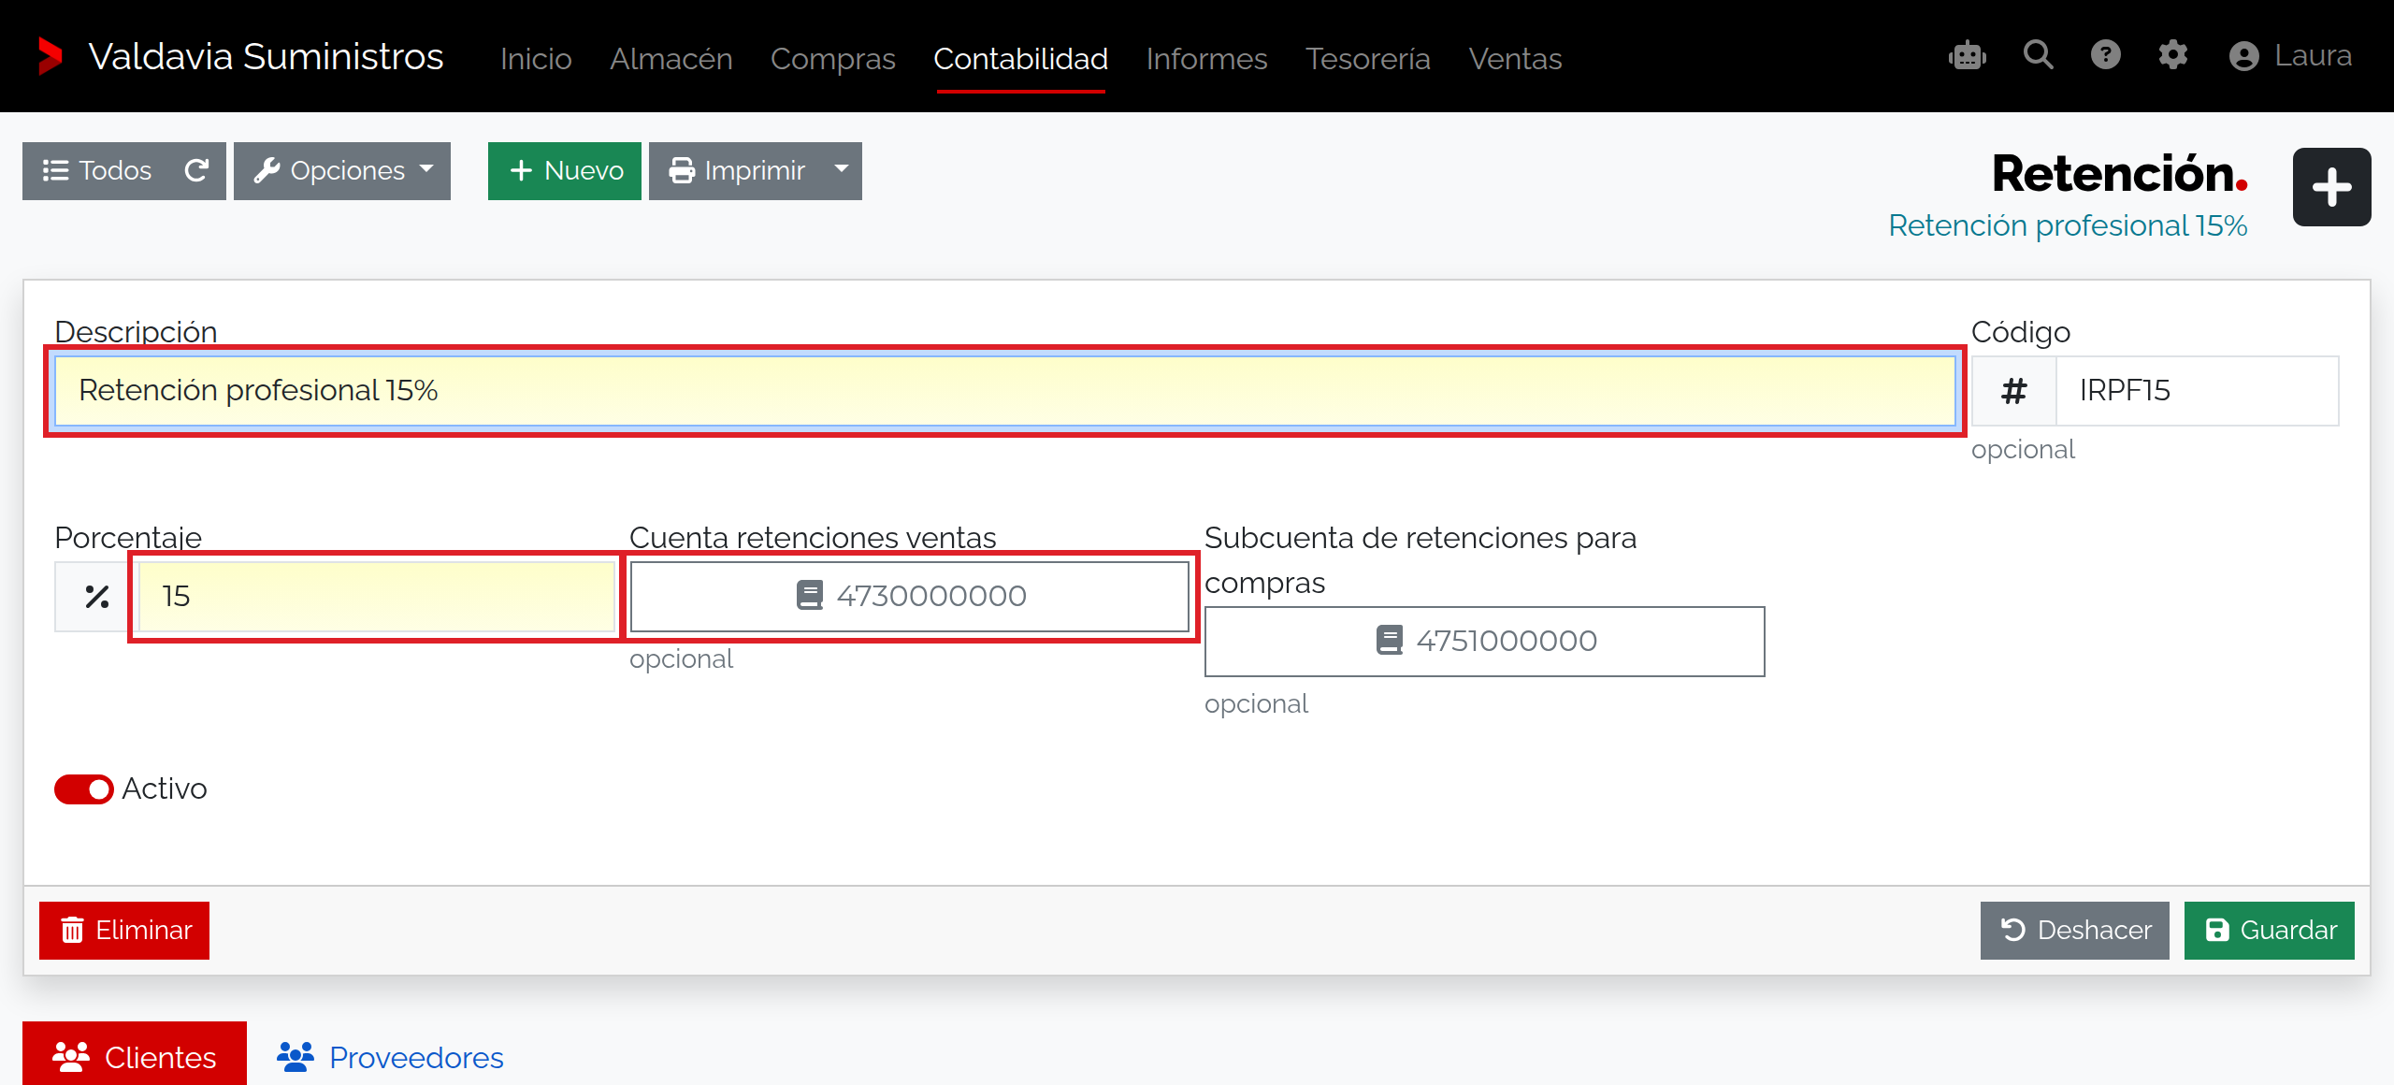This screenshot has height=1085, width=2394.
Task: Switch to the Proveedores tab
Action: 390,1057
